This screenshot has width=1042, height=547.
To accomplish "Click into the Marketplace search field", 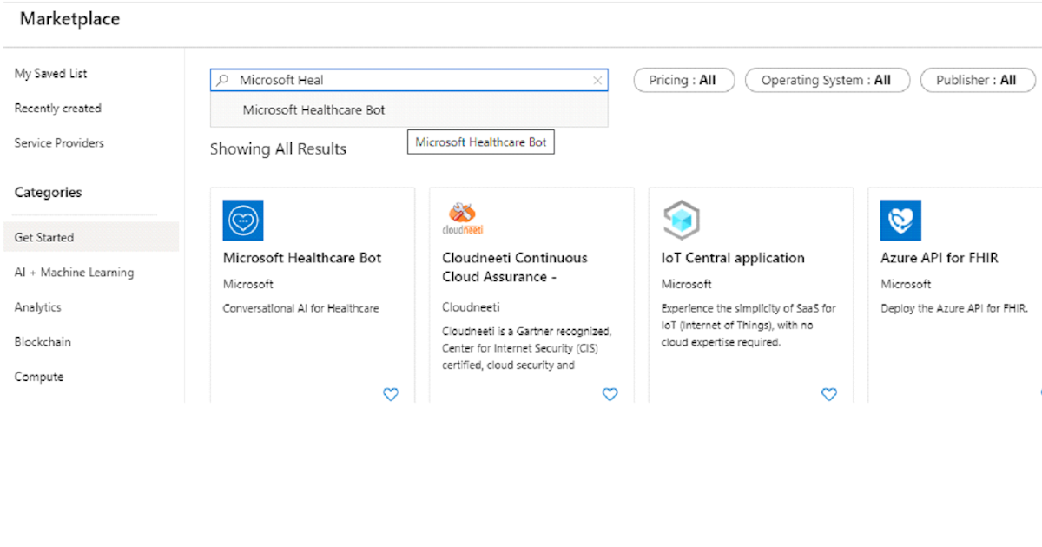I will tap(409, 80).
